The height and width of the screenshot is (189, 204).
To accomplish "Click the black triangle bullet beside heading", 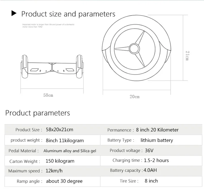I will click(14, 13).
